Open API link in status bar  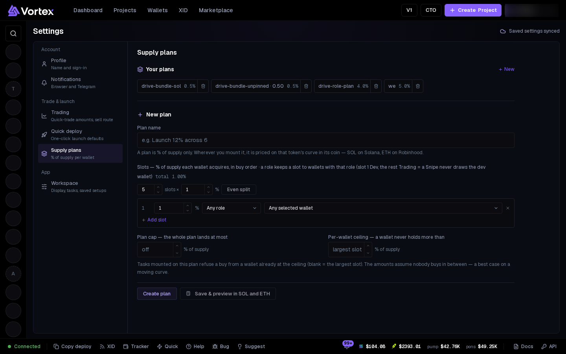[x=549, y=347]
